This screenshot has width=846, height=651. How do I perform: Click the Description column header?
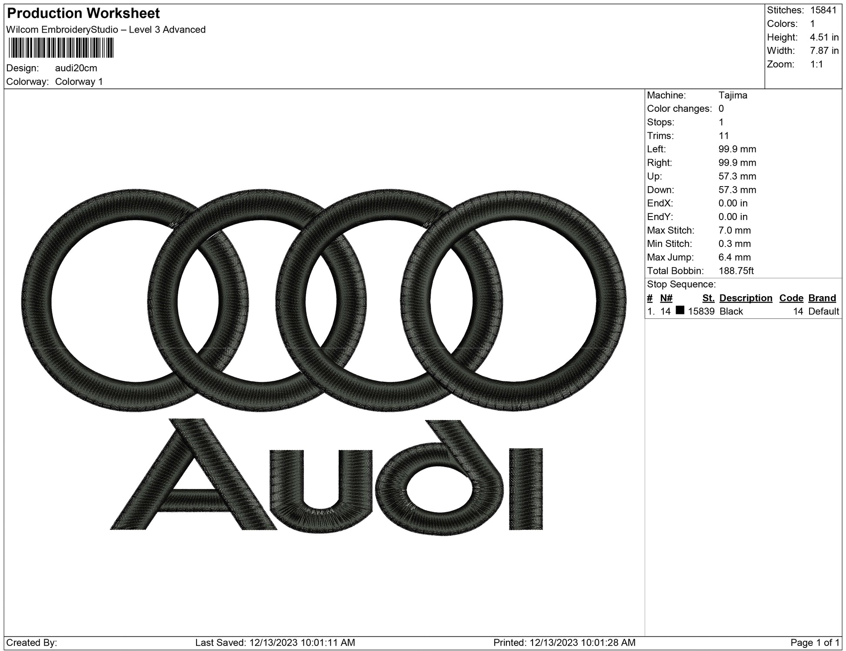click(x=746, y=298)
